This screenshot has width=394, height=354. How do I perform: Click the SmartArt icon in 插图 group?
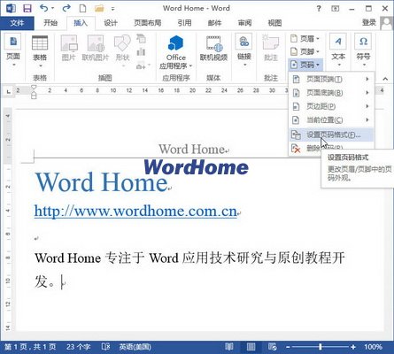[141, 39]
